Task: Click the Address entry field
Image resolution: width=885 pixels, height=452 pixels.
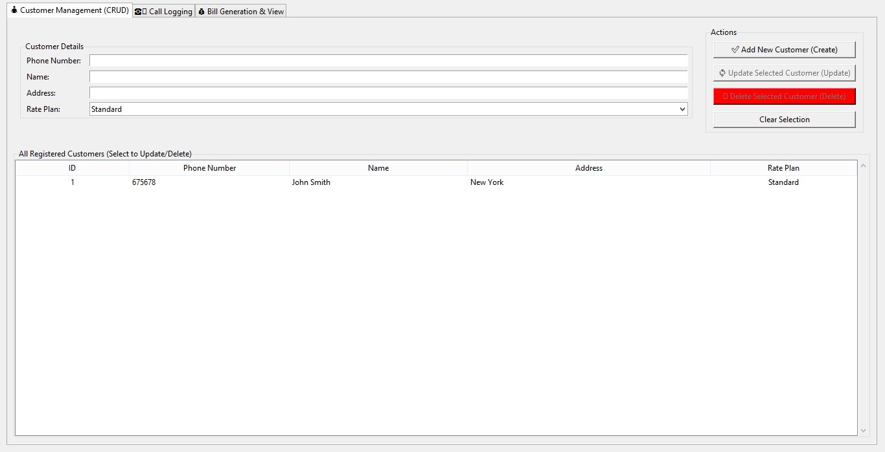Action: pos(388,93)
